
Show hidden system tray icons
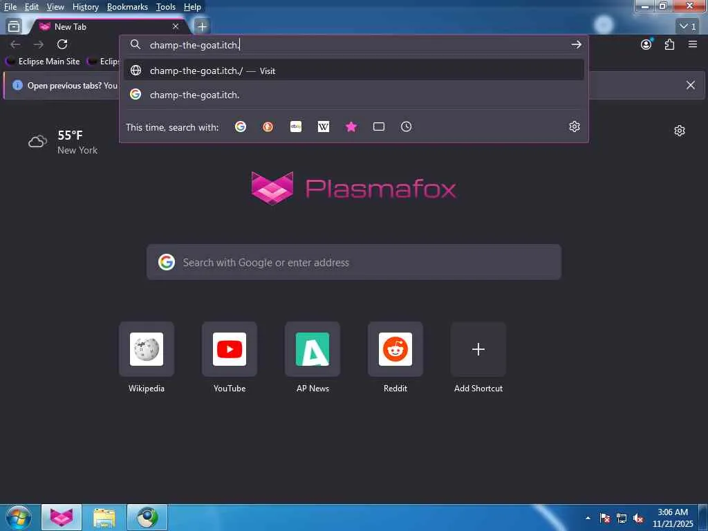(588, 518)
